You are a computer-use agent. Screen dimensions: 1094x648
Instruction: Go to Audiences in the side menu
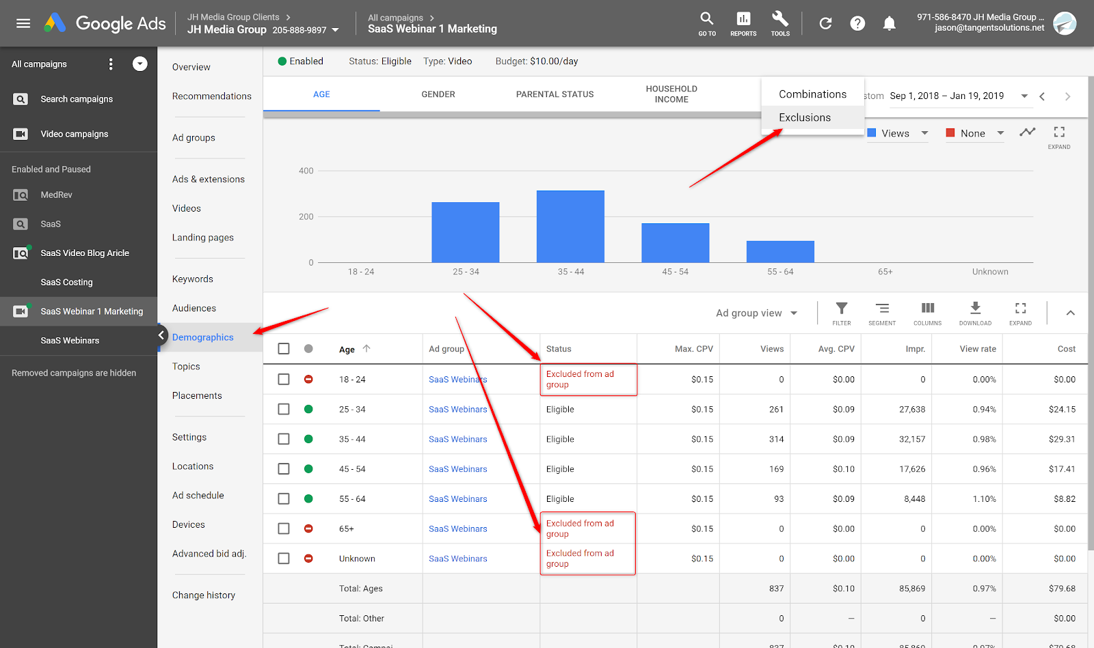[194, 308]
